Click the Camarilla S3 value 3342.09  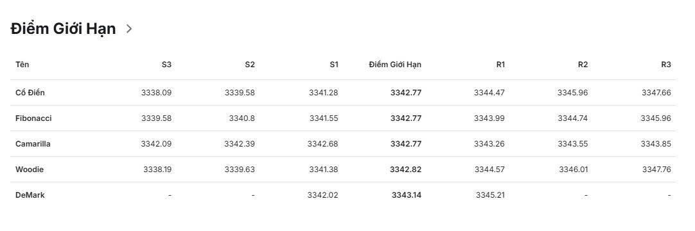(x=157, y=144)
